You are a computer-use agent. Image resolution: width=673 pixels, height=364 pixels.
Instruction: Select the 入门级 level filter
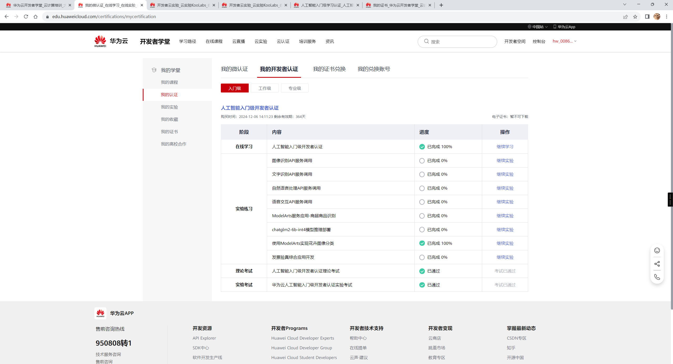pyautogui.click(x=234, y=88)
